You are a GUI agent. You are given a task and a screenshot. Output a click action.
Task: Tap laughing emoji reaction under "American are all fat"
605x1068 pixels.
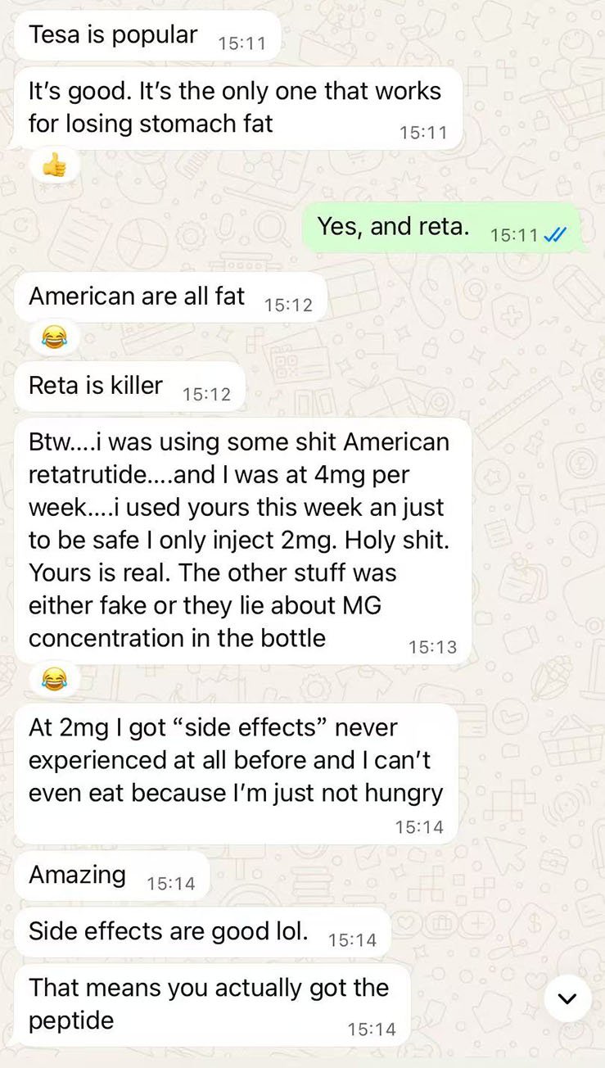coord(54,334)
